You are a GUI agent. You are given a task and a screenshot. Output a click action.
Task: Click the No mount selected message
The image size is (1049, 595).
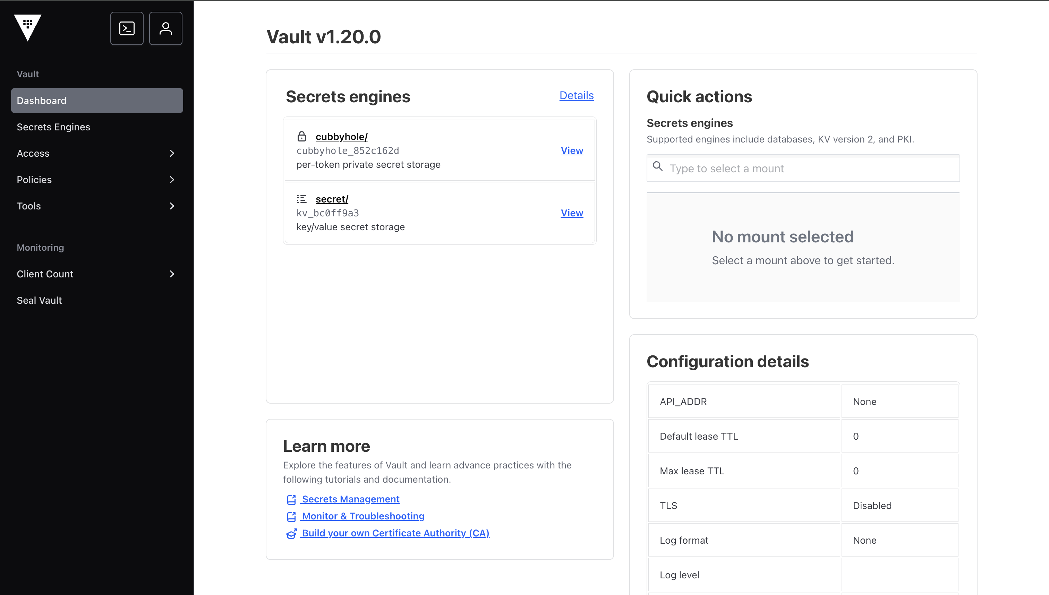[x=783, y=236]
